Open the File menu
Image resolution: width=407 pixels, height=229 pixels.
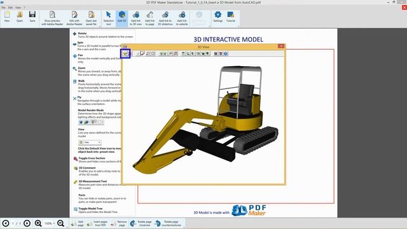tap(3, 8)
